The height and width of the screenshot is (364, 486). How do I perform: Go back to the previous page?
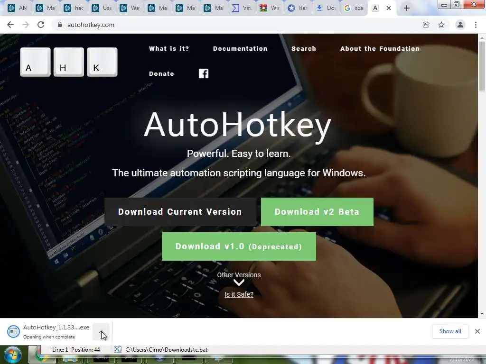10,25
